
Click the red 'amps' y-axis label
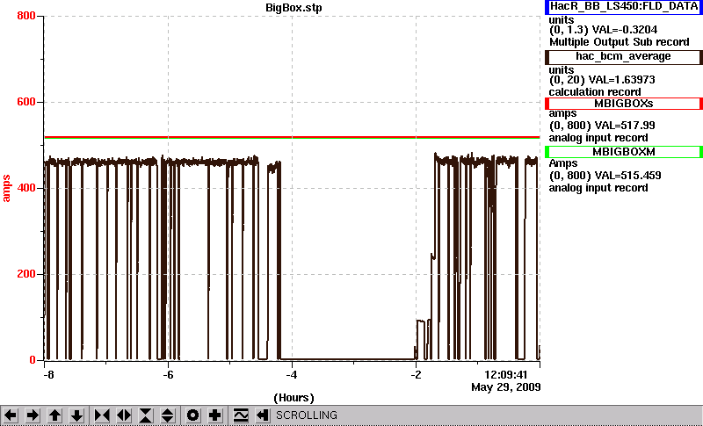click(x=6, y=189)
